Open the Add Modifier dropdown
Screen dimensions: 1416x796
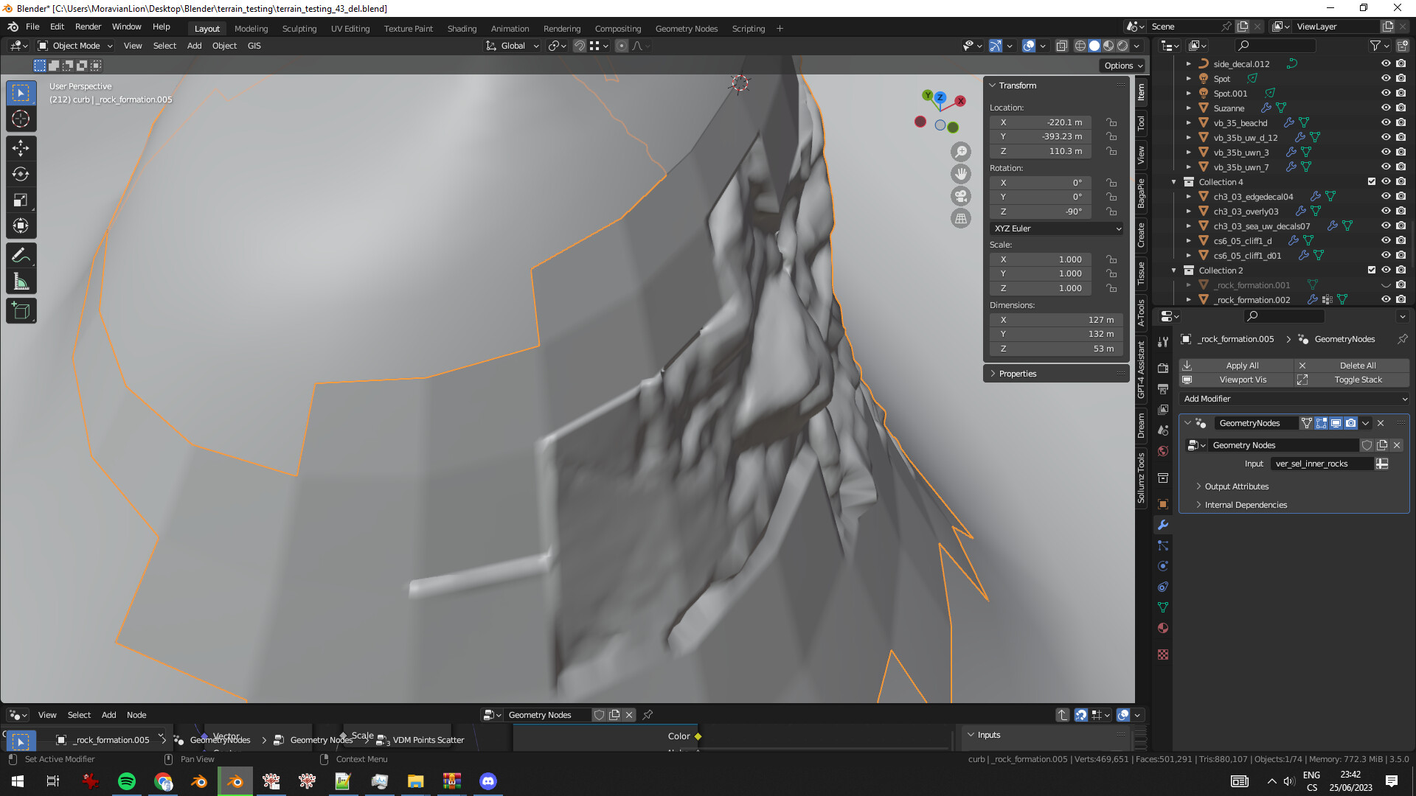pyautogui.click(x=1294, y=399)
